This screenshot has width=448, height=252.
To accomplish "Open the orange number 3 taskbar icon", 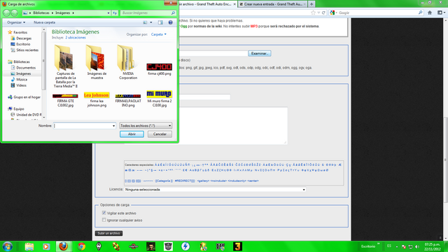I will 238,246.
